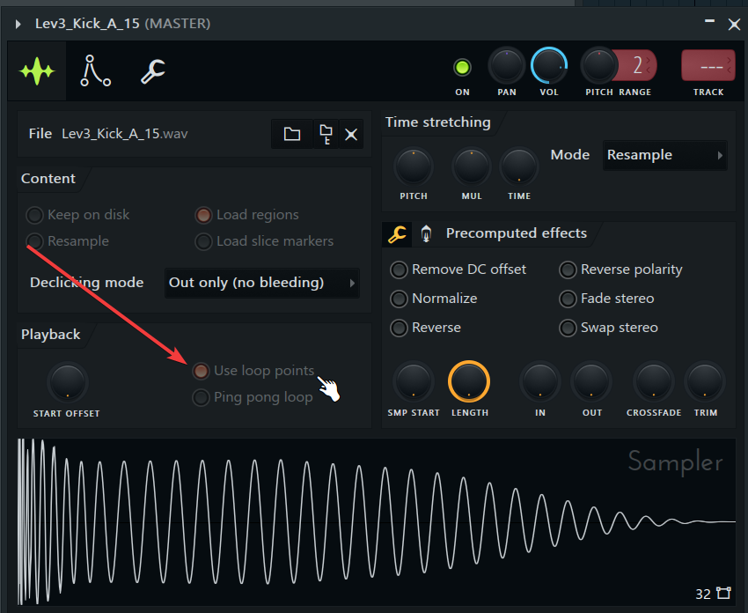Open the time stretching Mode selector showing Resample

[664, 155]
